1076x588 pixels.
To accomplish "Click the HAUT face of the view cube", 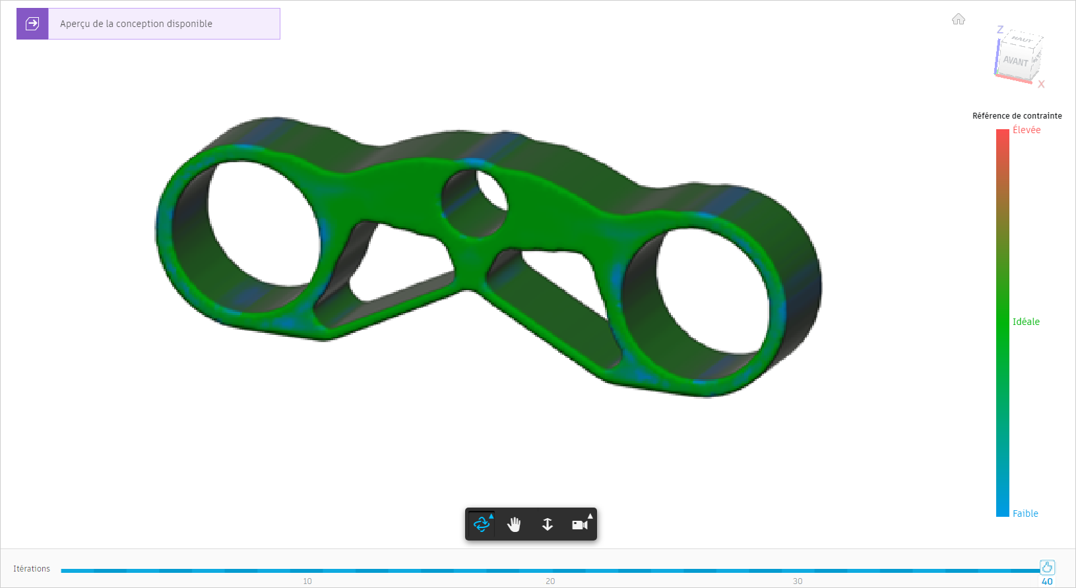I will [x=1022, y=40].
